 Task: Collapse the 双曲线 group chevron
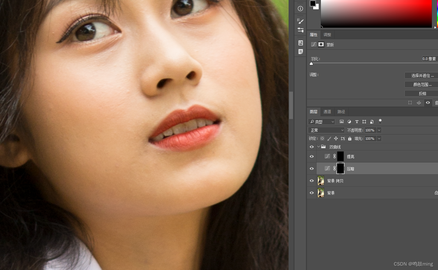pyautogui.click(x=318, y=147)
